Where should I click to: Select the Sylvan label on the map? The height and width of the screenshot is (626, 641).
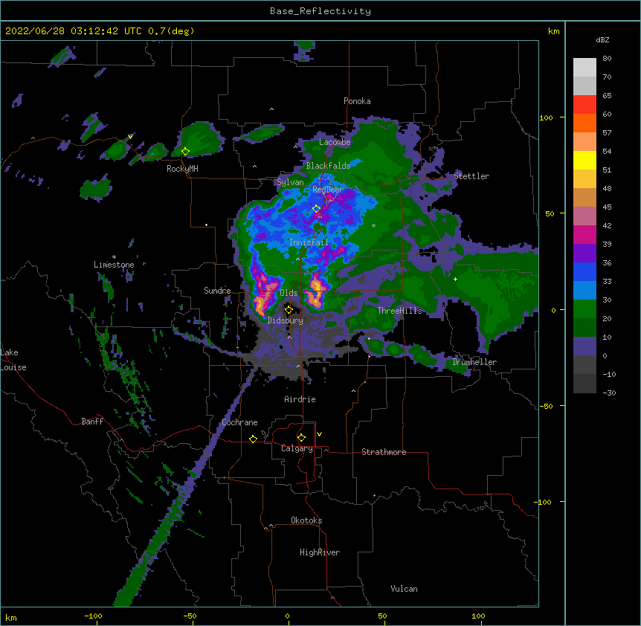tap(290, 182)
